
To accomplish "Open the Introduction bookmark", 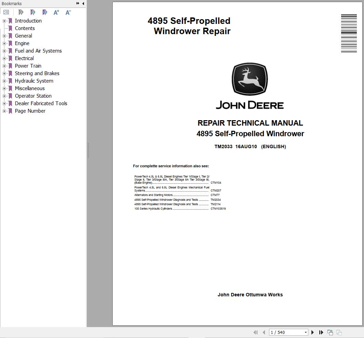I will click(x=28, y=21).
